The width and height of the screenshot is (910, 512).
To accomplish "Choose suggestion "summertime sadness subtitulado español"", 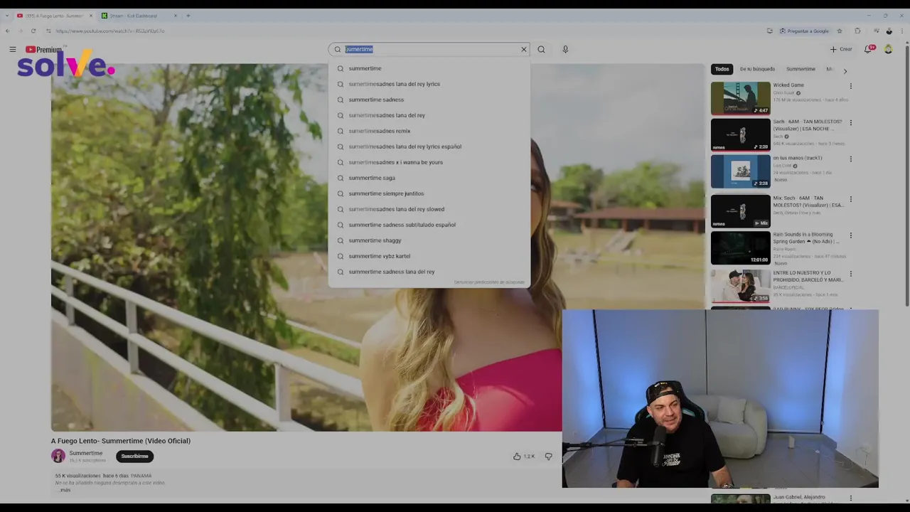I will tap(429, 225).
